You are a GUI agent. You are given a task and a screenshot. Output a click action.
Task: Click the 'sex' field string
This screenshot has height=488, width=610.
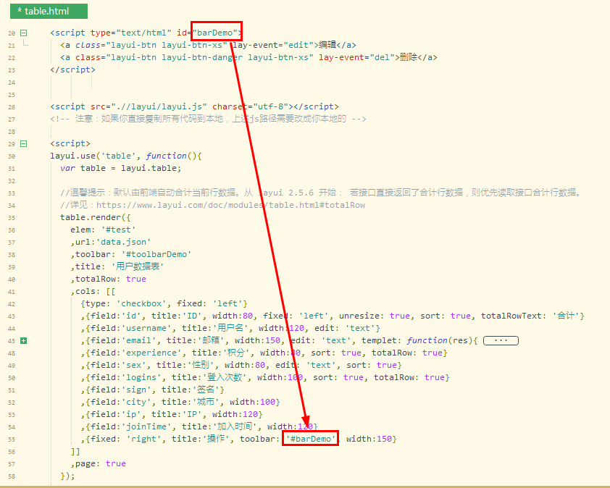coord(134,365)
